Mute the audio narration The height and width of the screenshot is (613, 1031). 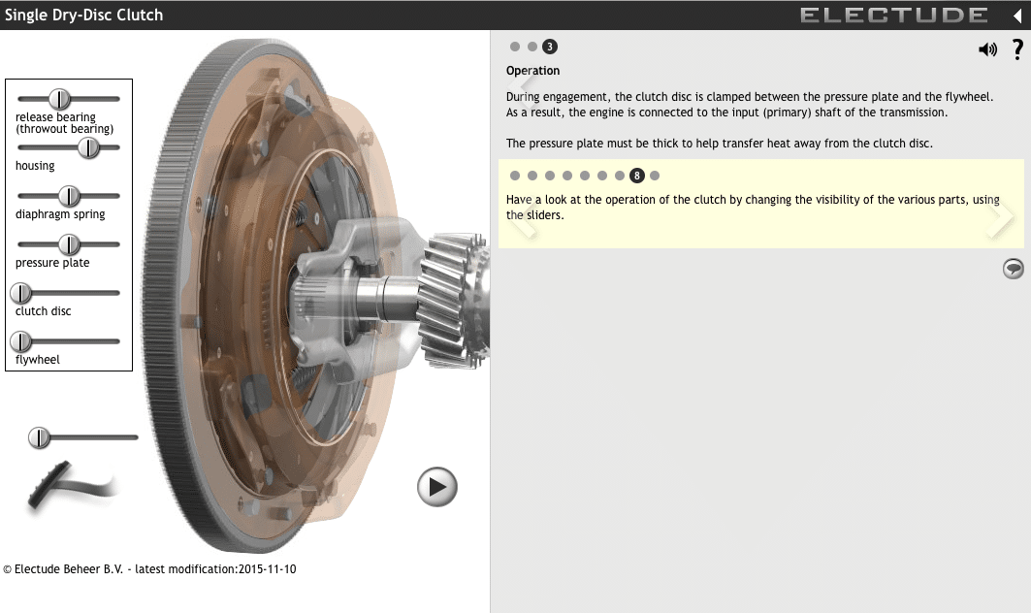coord(987,48)
